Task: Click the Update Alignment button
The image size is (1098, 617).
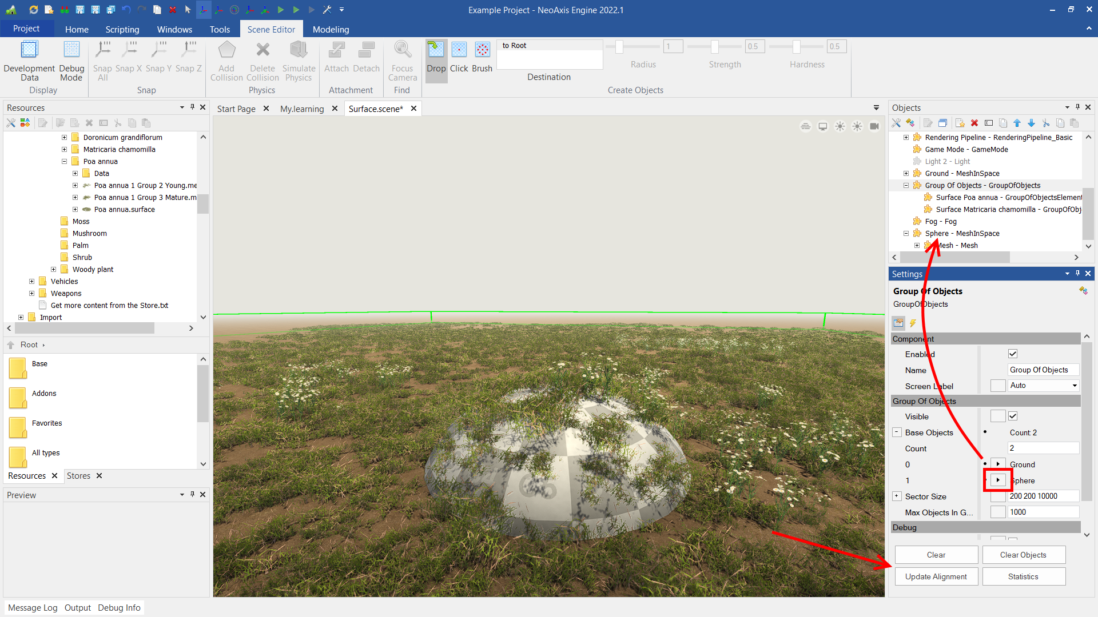Action: 936,576
